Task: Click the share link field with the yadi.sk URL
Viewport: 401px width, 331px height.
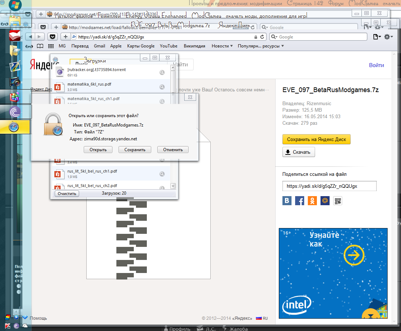Action: point(329,186)
